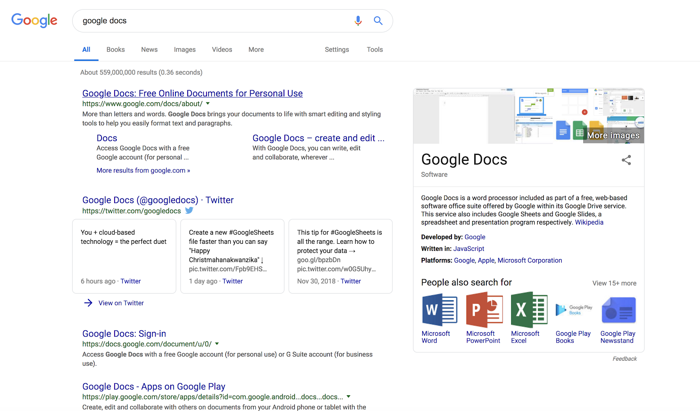The height and width of the screenshot is (411, 700).
Task: Click the Google Play Newsstand icon
Action: click(618, 310)
